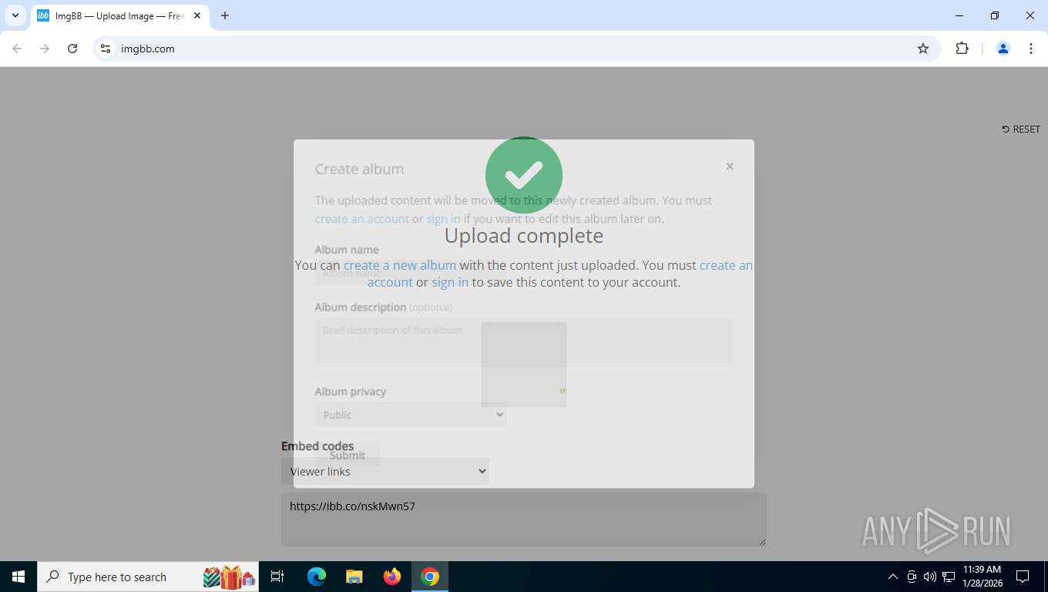
Task: Select the ibb.co link text box
Action: tap(524, 520)
